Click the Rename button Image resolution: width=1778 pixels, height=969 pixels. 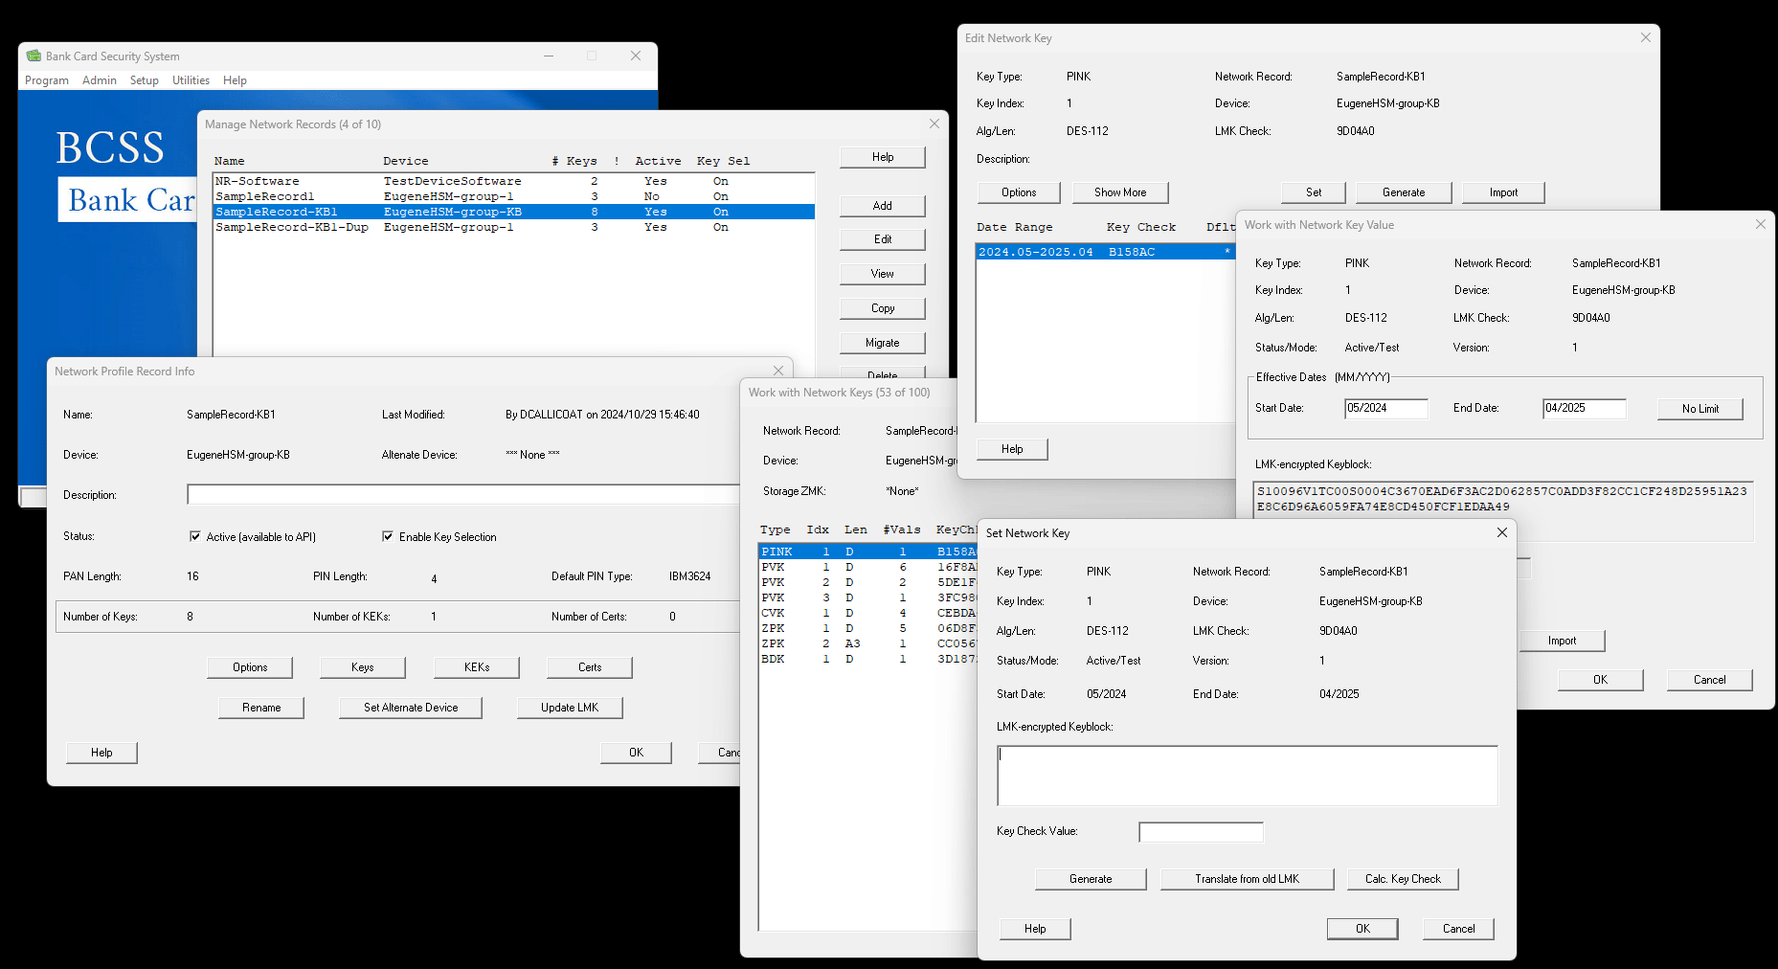(261, 708)
